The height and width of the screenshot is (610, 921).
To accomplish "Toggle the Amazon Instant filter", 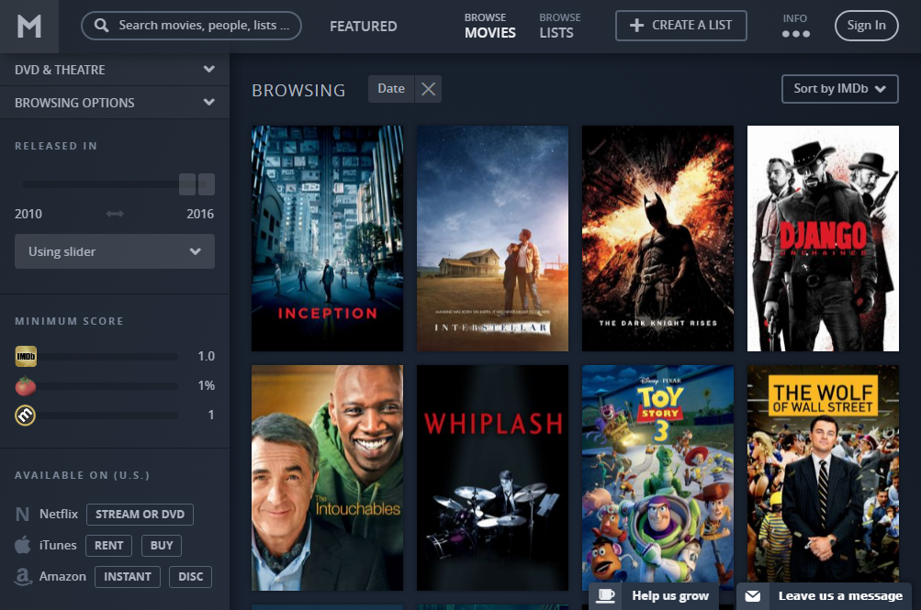I will (127, 577).
